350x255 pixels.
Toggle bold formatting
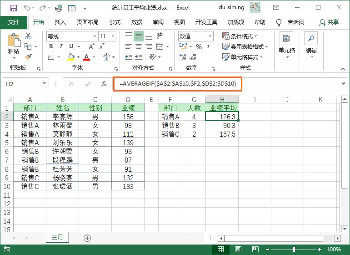[51, 46]
